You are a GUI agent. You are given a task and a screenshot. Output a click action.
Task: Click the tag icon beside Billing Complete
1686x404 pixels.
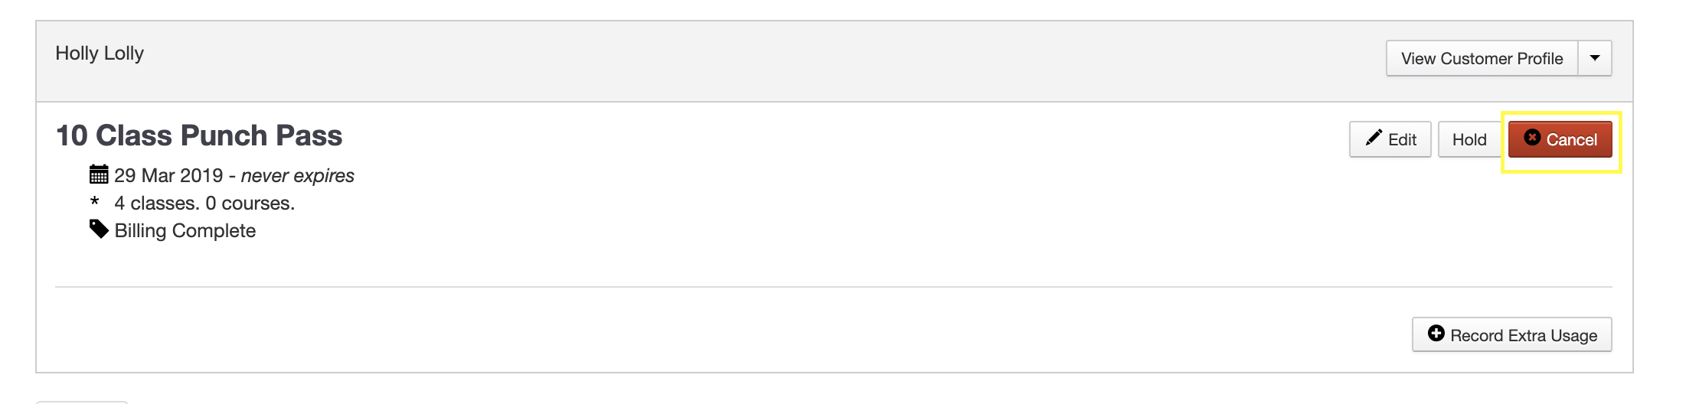pos(99,229)
